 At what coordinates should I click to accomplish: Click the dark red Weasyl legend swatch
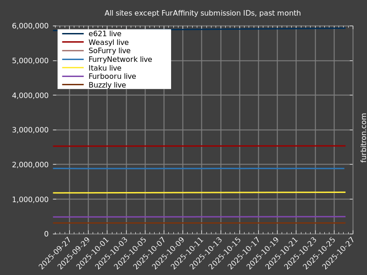(x=73, y=42)
